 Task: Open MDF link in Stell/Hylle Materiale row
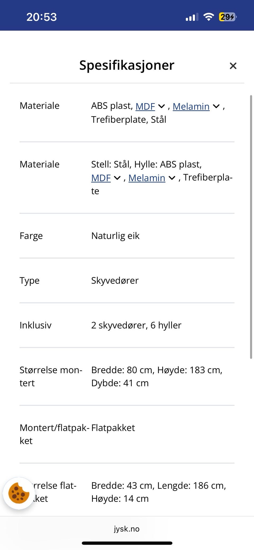pos(101,178)
